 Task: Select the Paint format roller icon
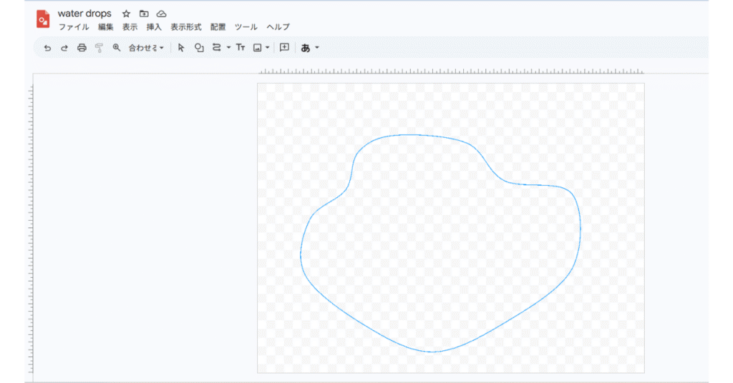(x=99, y=48)
